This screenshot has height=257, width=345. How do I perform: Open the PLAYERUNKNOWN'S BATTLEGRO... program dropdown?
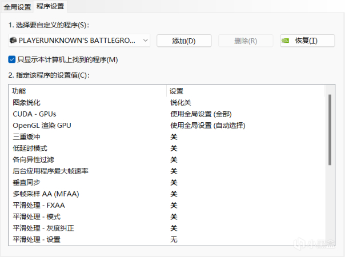(x=79, y=41)
